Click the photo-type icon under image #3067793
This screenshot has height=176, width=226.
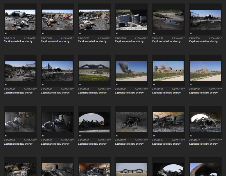tap(191, 85)
